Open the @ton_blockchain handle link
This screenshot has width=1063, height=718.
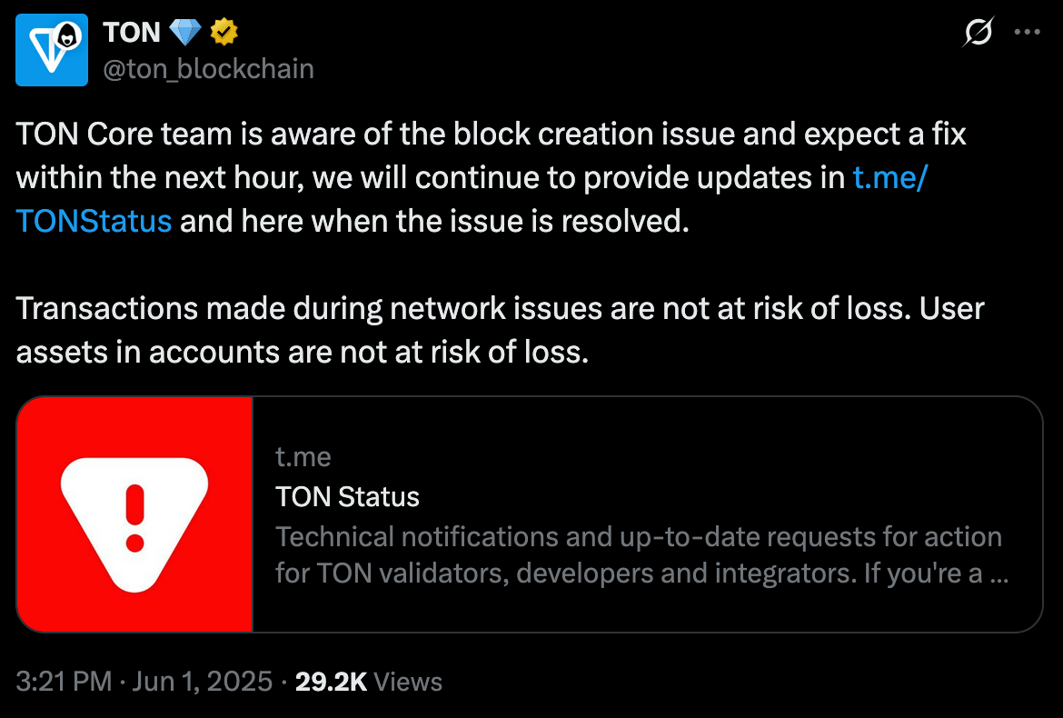pos(209,69)
